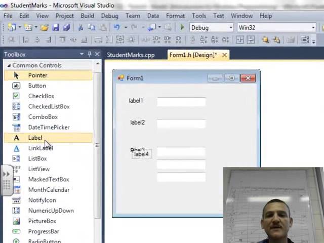Open the Undo history dropdown arrow

pyautogui.click(x=126, y=27)
